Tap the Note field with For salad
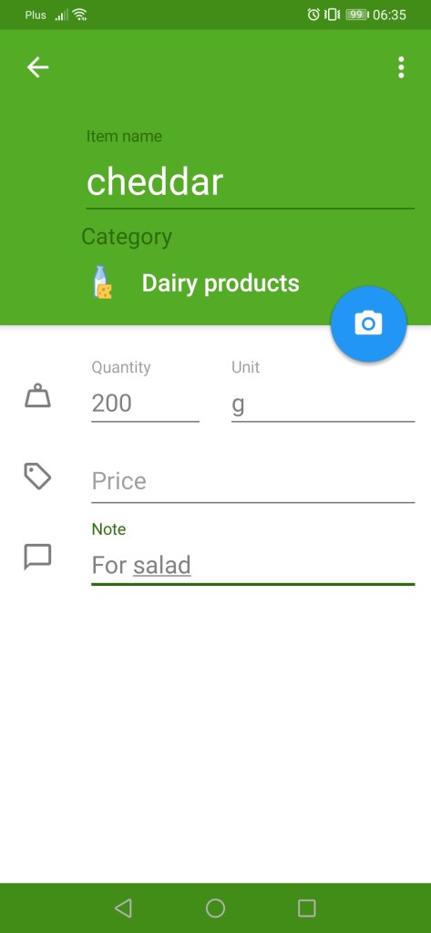 (253, 565)
